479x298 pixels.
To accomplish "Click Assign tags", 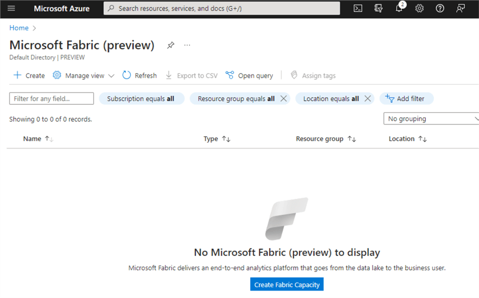I will pos(313,76).
